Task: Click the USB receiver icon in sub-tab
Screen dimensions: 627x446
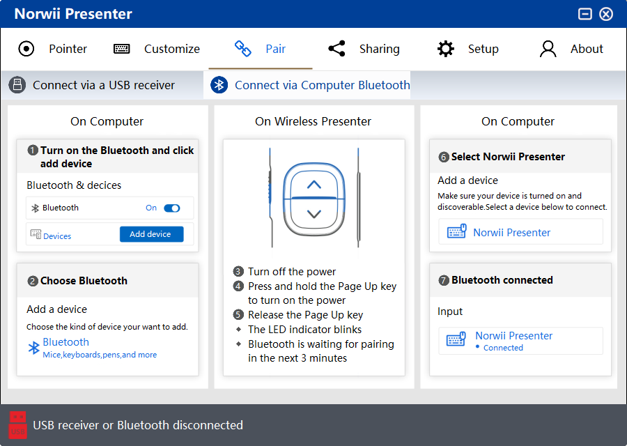Action: (x=17, y=85)
